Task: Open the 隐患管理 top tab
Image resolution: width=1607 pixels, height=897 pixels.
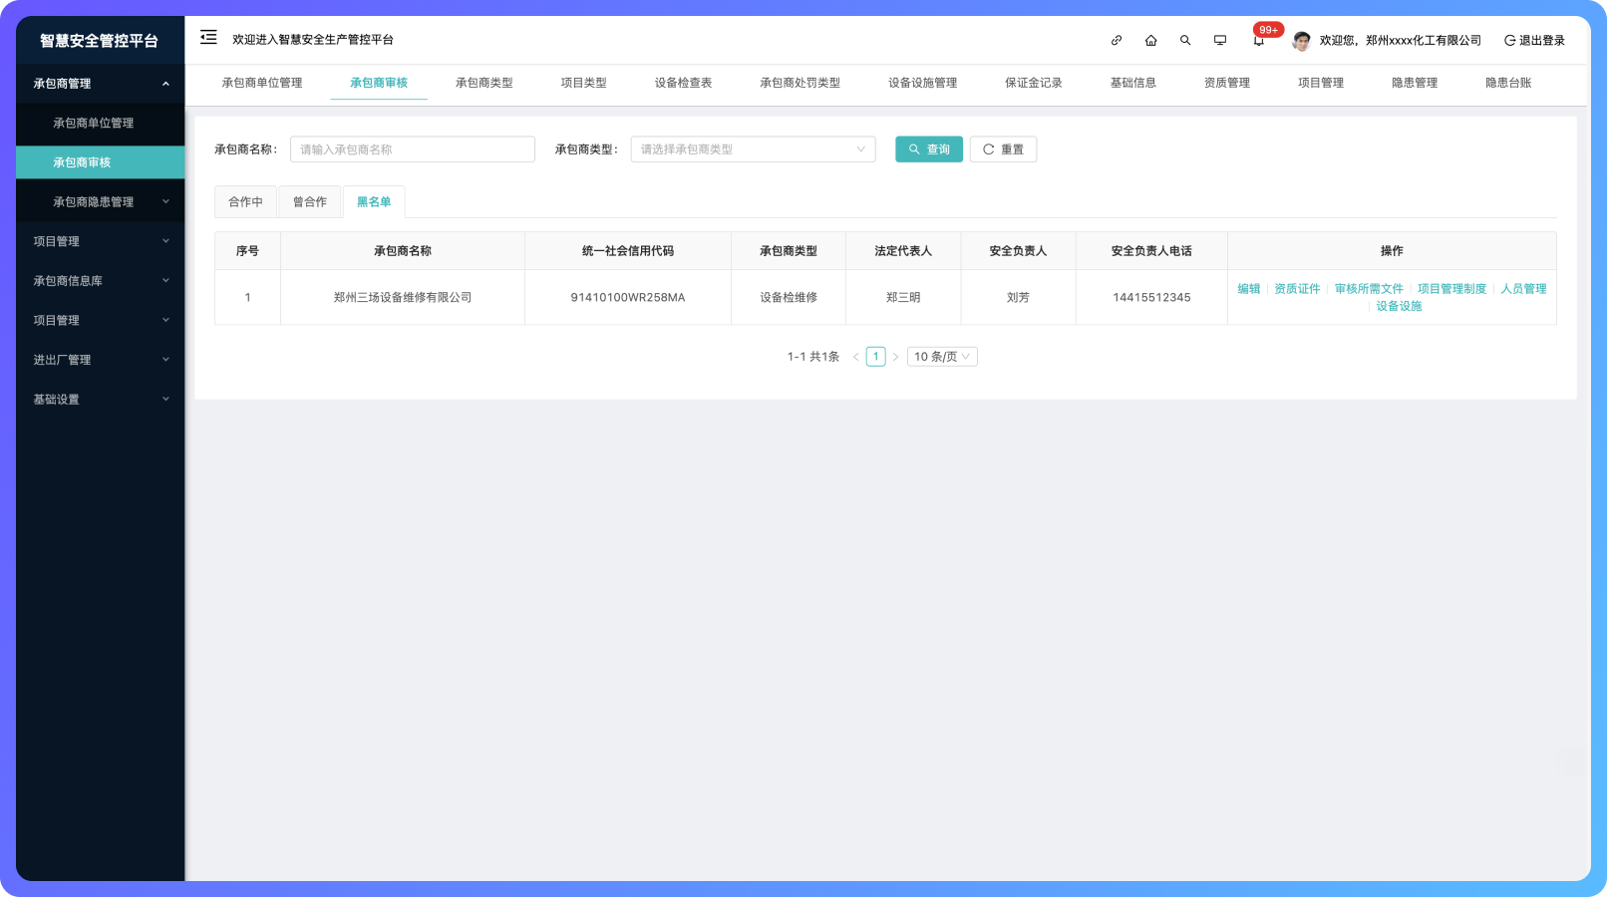Action: coord(1415,83)
